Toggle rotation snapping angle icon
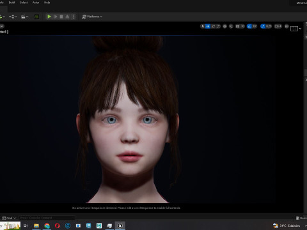Screen dimensions: 307x230 click(249, 26)
